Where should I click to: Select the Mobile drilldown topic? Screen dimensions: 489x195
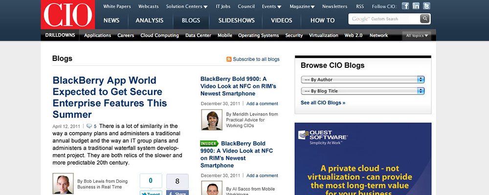225,36
